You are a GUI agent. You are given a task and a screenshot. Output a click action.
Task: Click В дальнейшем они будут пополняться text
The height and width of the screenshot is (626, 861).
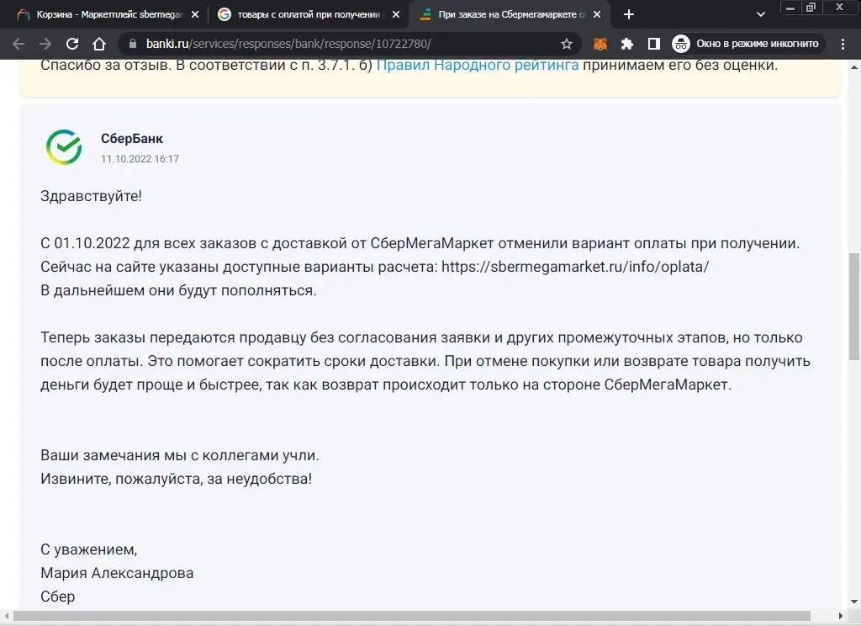tap(178, 290)
